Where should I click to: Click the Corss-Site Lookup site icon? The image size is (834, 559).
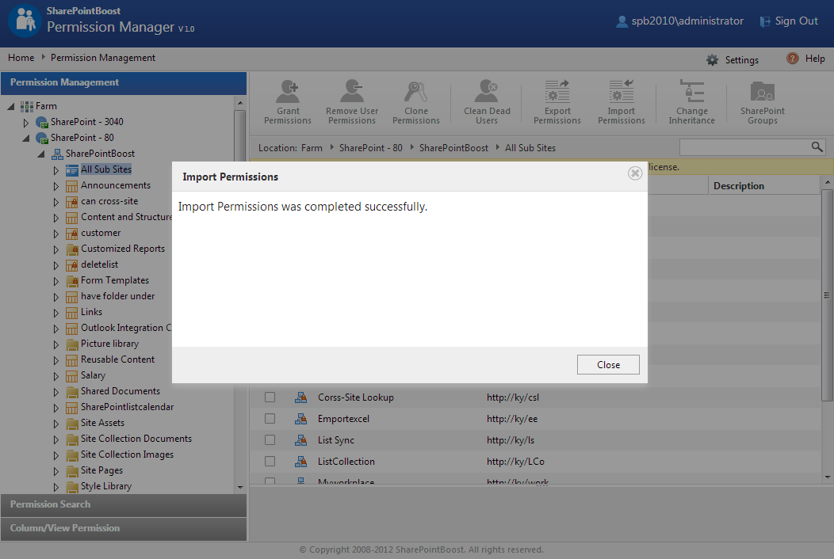[x=300, y=397]
